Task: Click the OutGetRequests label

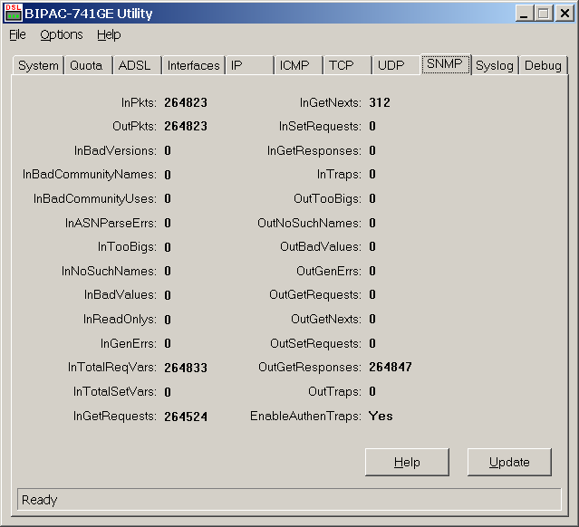Action: [315, 294]
